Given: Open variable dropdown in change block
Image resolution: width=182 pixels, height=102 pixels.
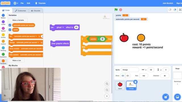Looking at the screenshot, I should click(x=28, y=42).
